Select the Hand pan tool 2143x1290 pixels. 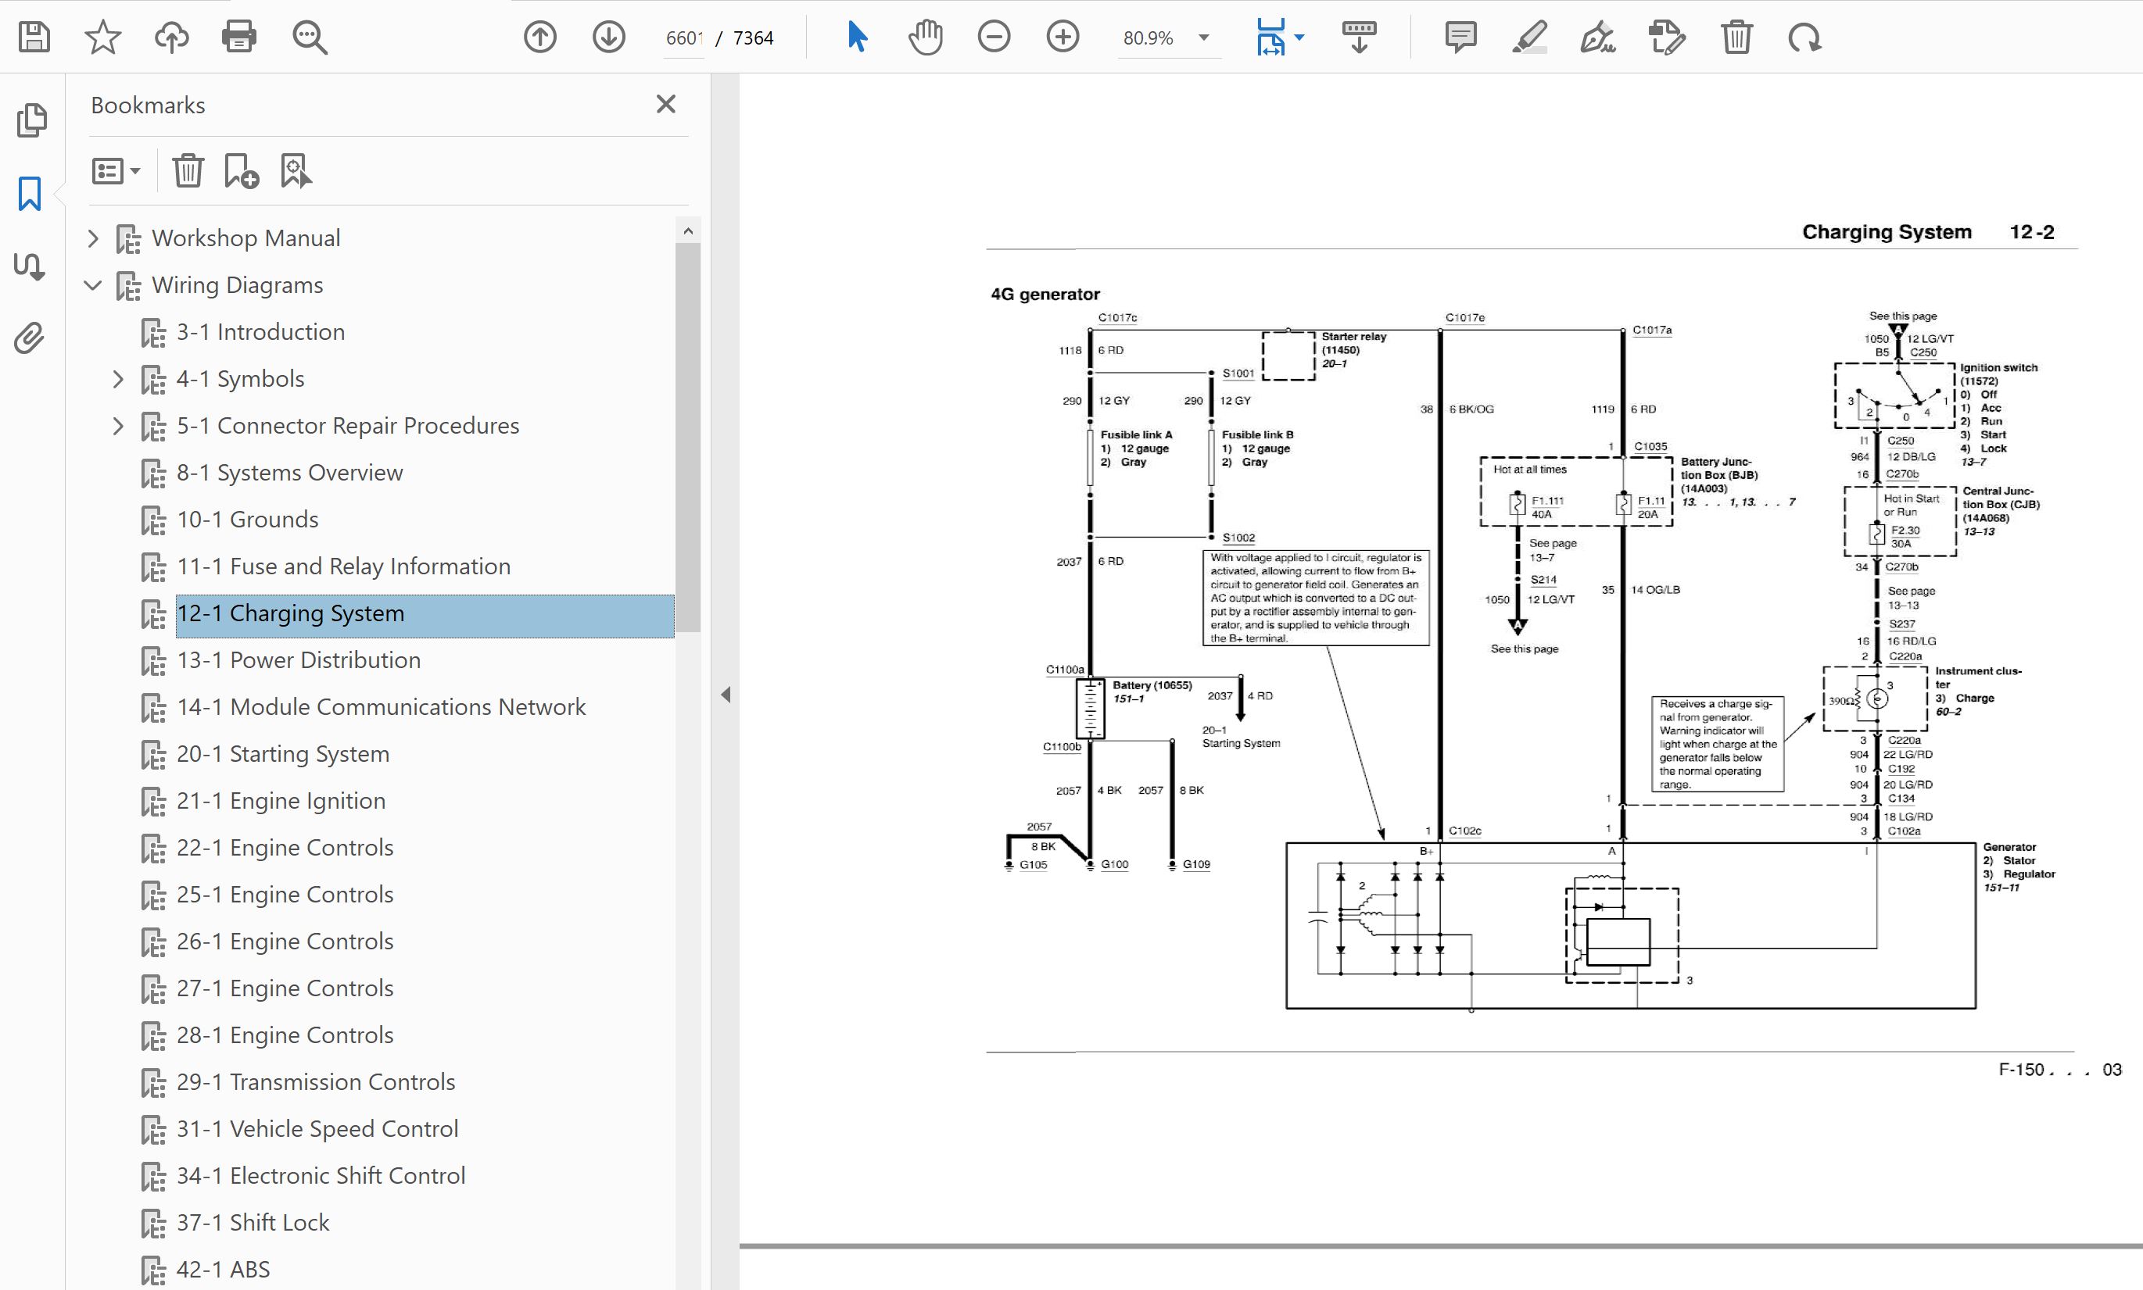pos(926,38)
